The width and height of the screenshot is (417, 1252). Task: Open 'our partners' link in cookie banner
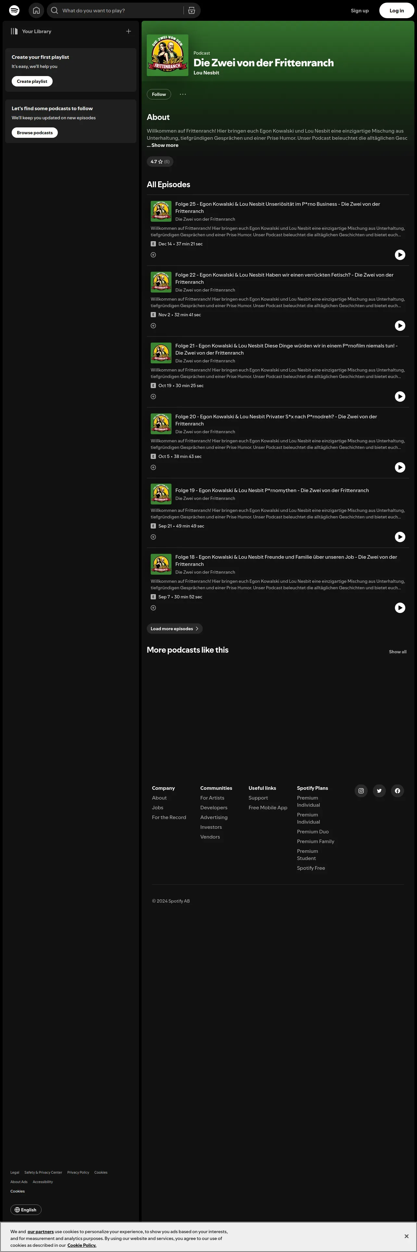click(41, 1232)
